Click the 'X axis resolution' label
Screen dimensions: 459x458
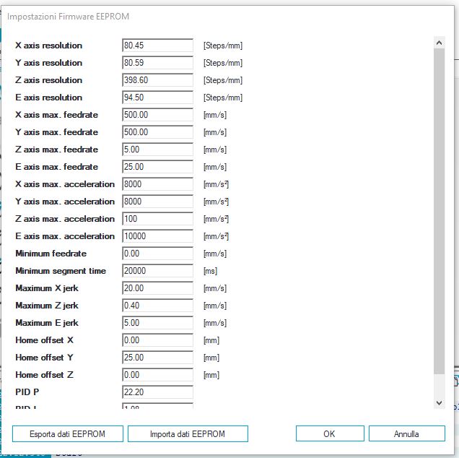(48, 46)
